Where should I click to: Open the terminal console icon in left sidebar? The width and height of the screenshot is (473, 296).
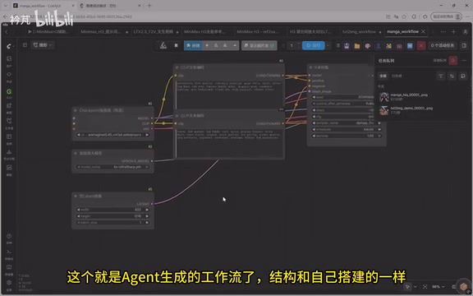(x=9, y=252)
